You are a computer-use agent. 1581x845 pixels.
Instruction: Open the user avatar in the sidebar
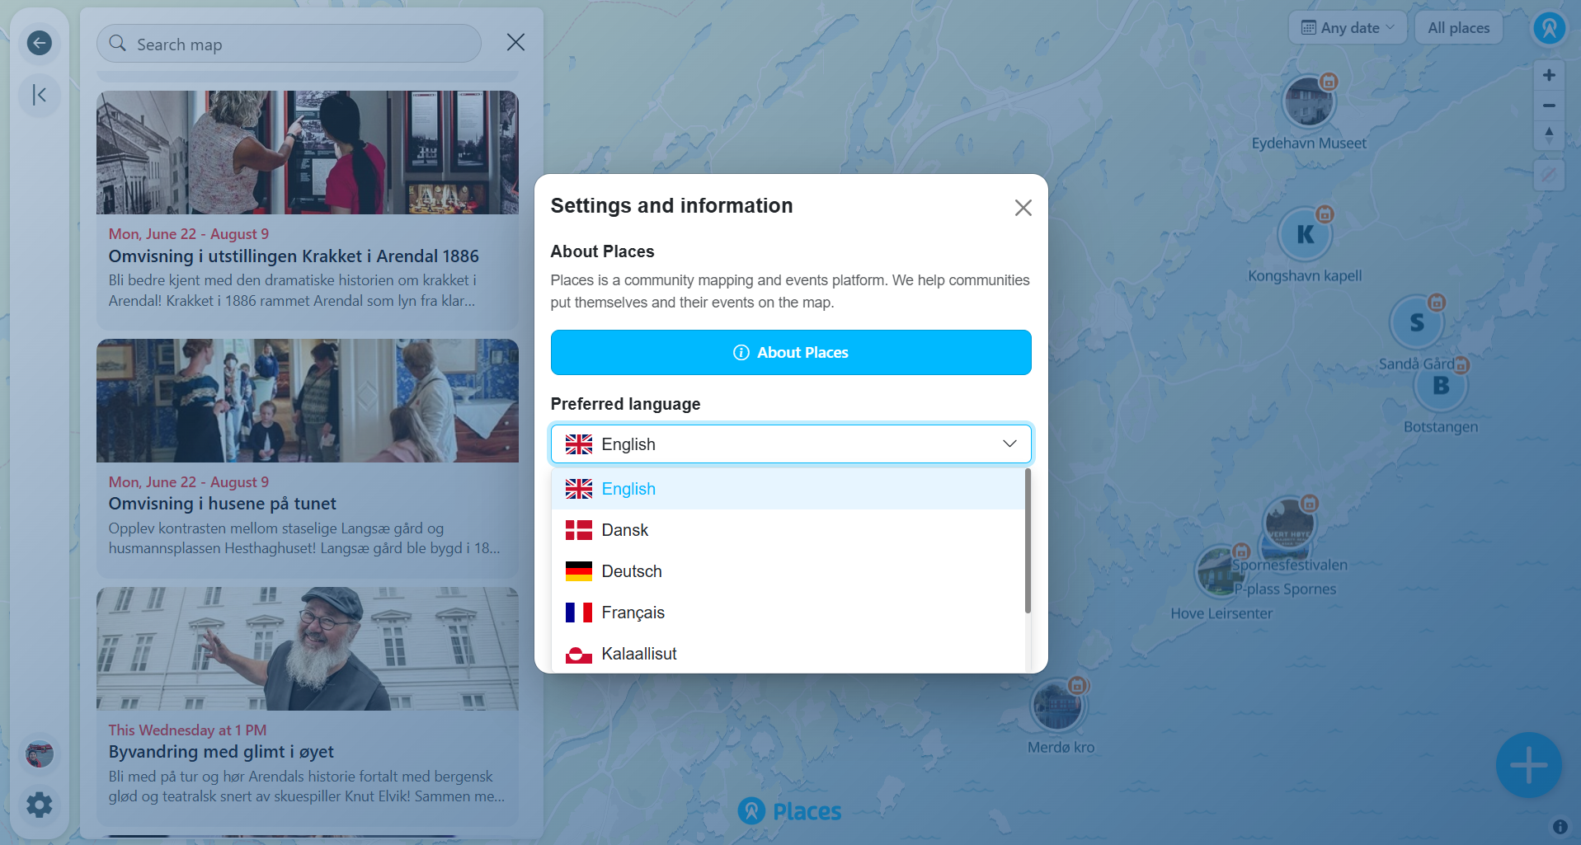pos(39,753)
